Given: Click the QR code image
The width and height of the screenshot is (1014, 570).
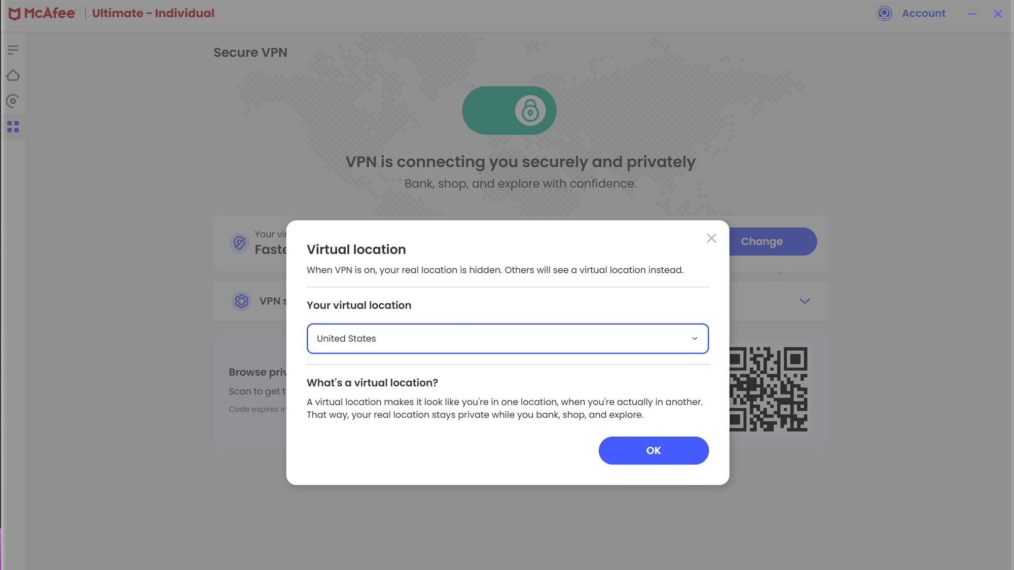Looking at the screenshot, I should click(x=768, y=389).
